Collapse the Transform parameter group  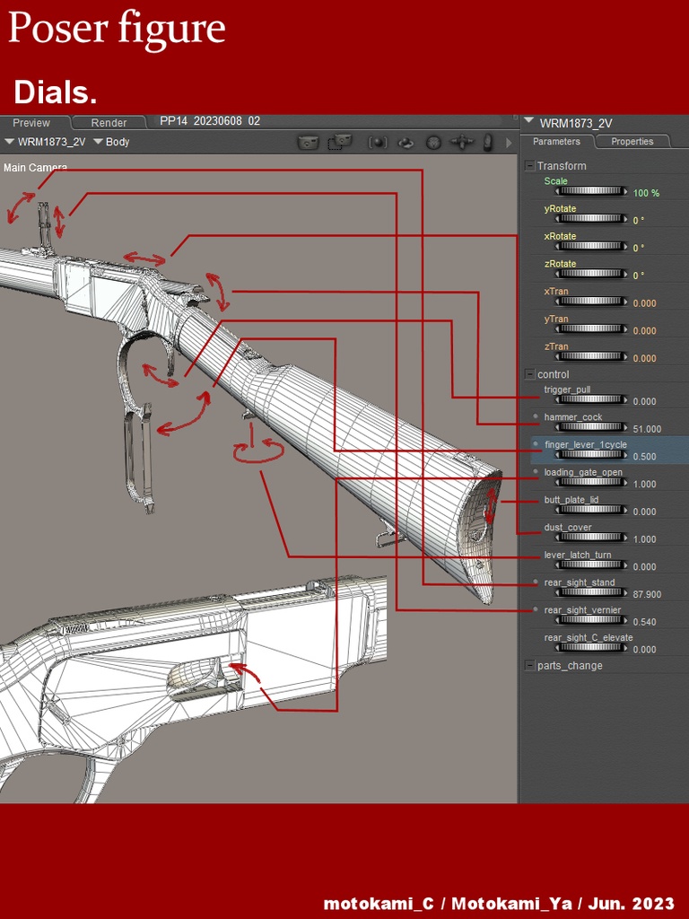point(529,166)
